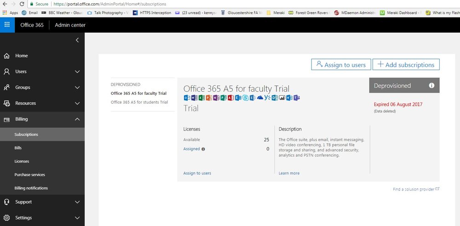
Task: Select Office 365 A5 for students Trial
Action: tap(139, 102)
